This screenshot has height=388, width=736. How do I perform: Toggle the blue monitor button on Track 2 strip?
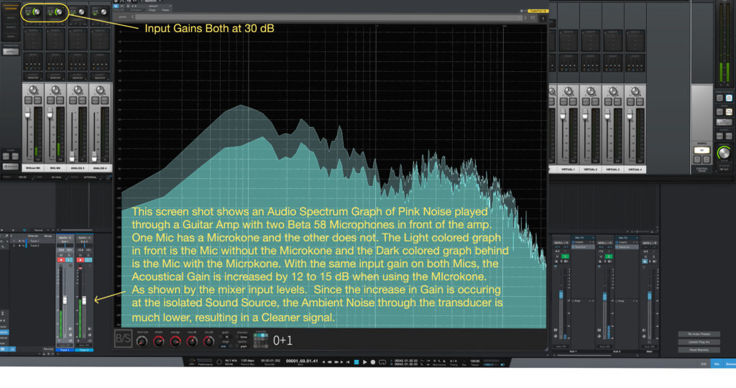[88, 260]
